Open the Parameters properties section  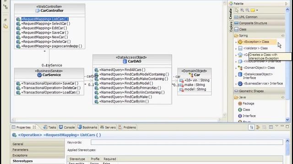tap(38, 150)
